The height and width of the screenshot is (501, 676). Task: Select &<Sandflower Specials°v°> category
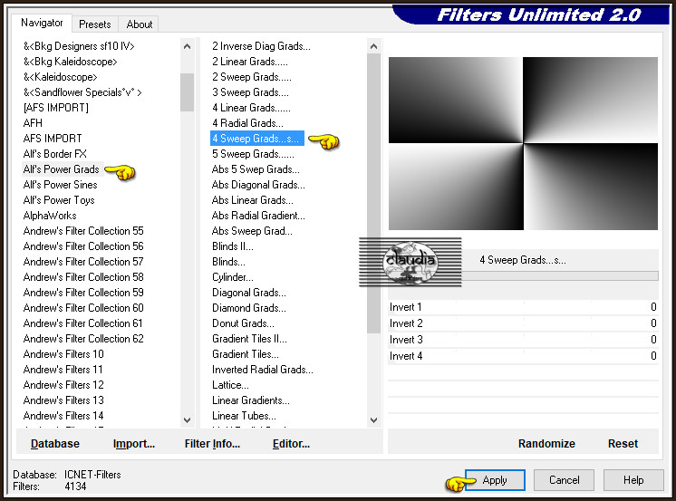82,92
